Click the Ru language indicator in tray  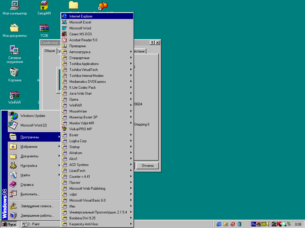pyautogui.click(x=253, y=224)
